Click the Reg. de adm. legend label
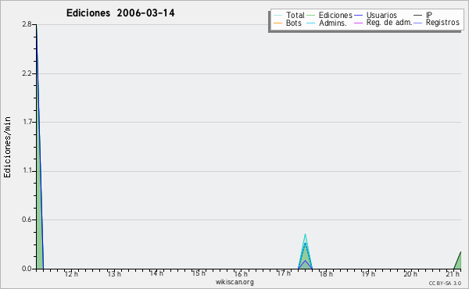469x289 pixels. 389,23
